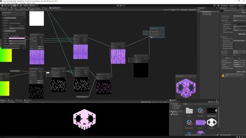Click the Blackboard add property plus icon
Image resolution: width=246 pixels, height=138 pixels.
click(24, 14)
